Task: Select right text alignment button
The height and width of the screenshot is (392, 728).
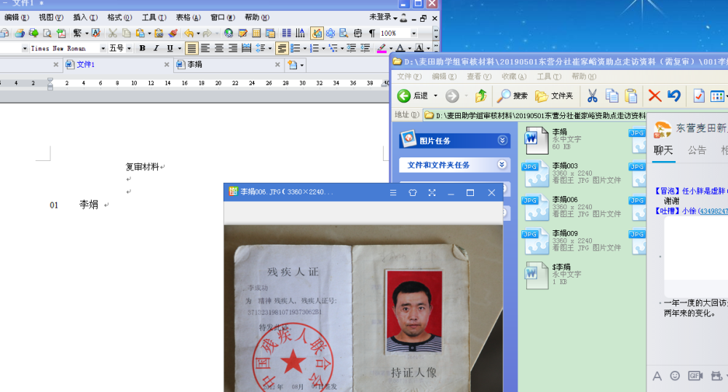Action: click(x=233, y=48)
